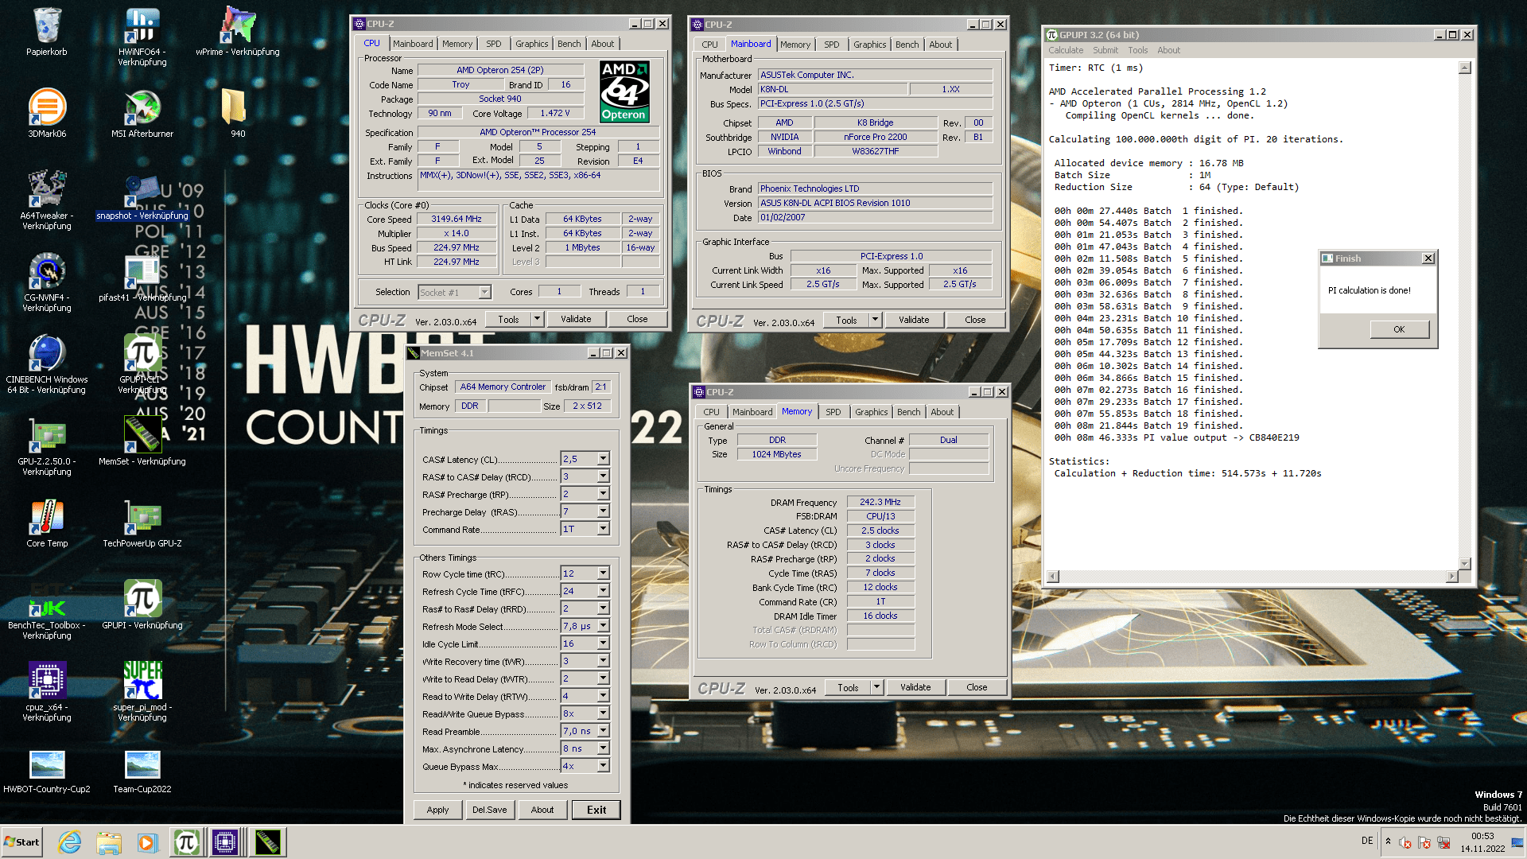Launch the cpuz_x64 shortcut icon

[x=47, y=690]
